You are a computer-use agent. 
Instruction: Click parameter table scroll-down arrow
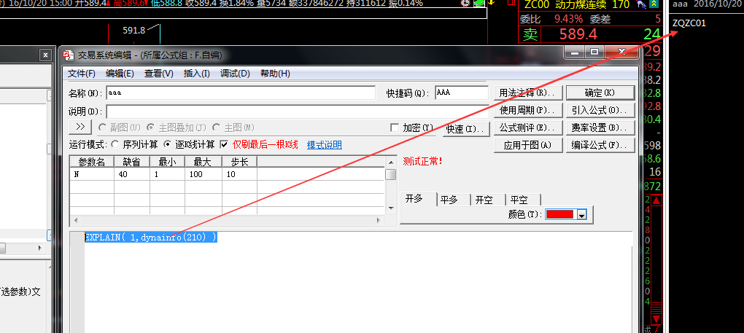tap(391, 208)
